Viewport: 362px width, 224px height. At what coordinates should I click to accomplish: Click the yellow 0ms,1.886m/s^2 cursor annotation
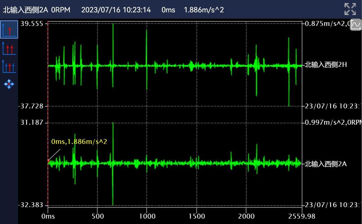click(79, 142)
